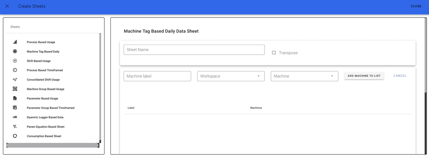Click the X icon beside Create Sheets
Image resolution: width=429 pixels, height=158 pixels.
[x=7, y=6]
